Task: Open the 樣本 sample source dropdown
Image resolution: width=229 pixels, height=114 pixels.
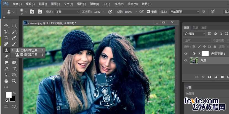Action: click(x=184, y=12)
